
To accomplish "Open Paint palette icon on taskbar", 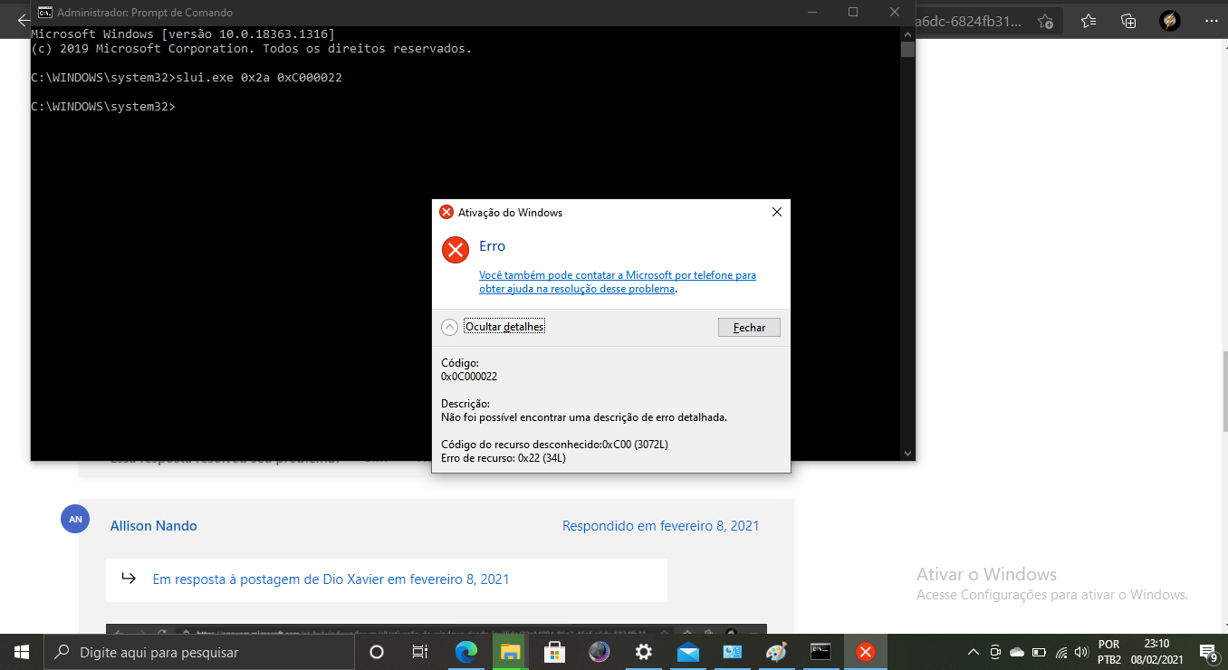I will pos(776,652).
